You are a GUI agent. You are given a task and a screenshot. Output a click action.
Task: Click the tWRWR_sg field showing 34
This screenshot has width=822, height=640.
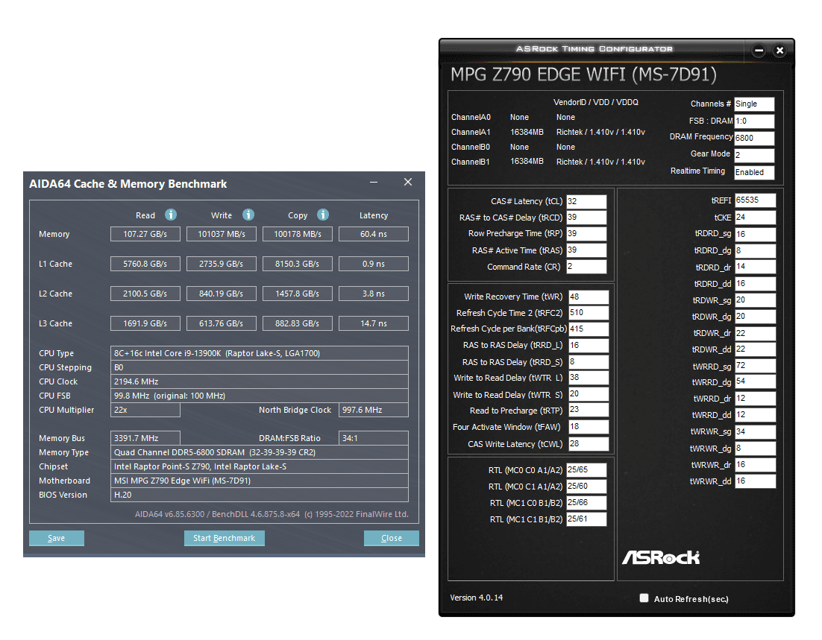coord(755,431)
